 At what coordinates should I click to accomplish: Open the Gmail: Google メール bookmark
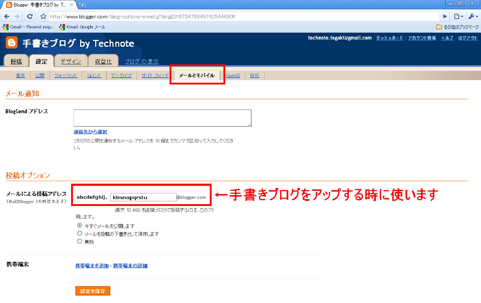coord(82,27)
